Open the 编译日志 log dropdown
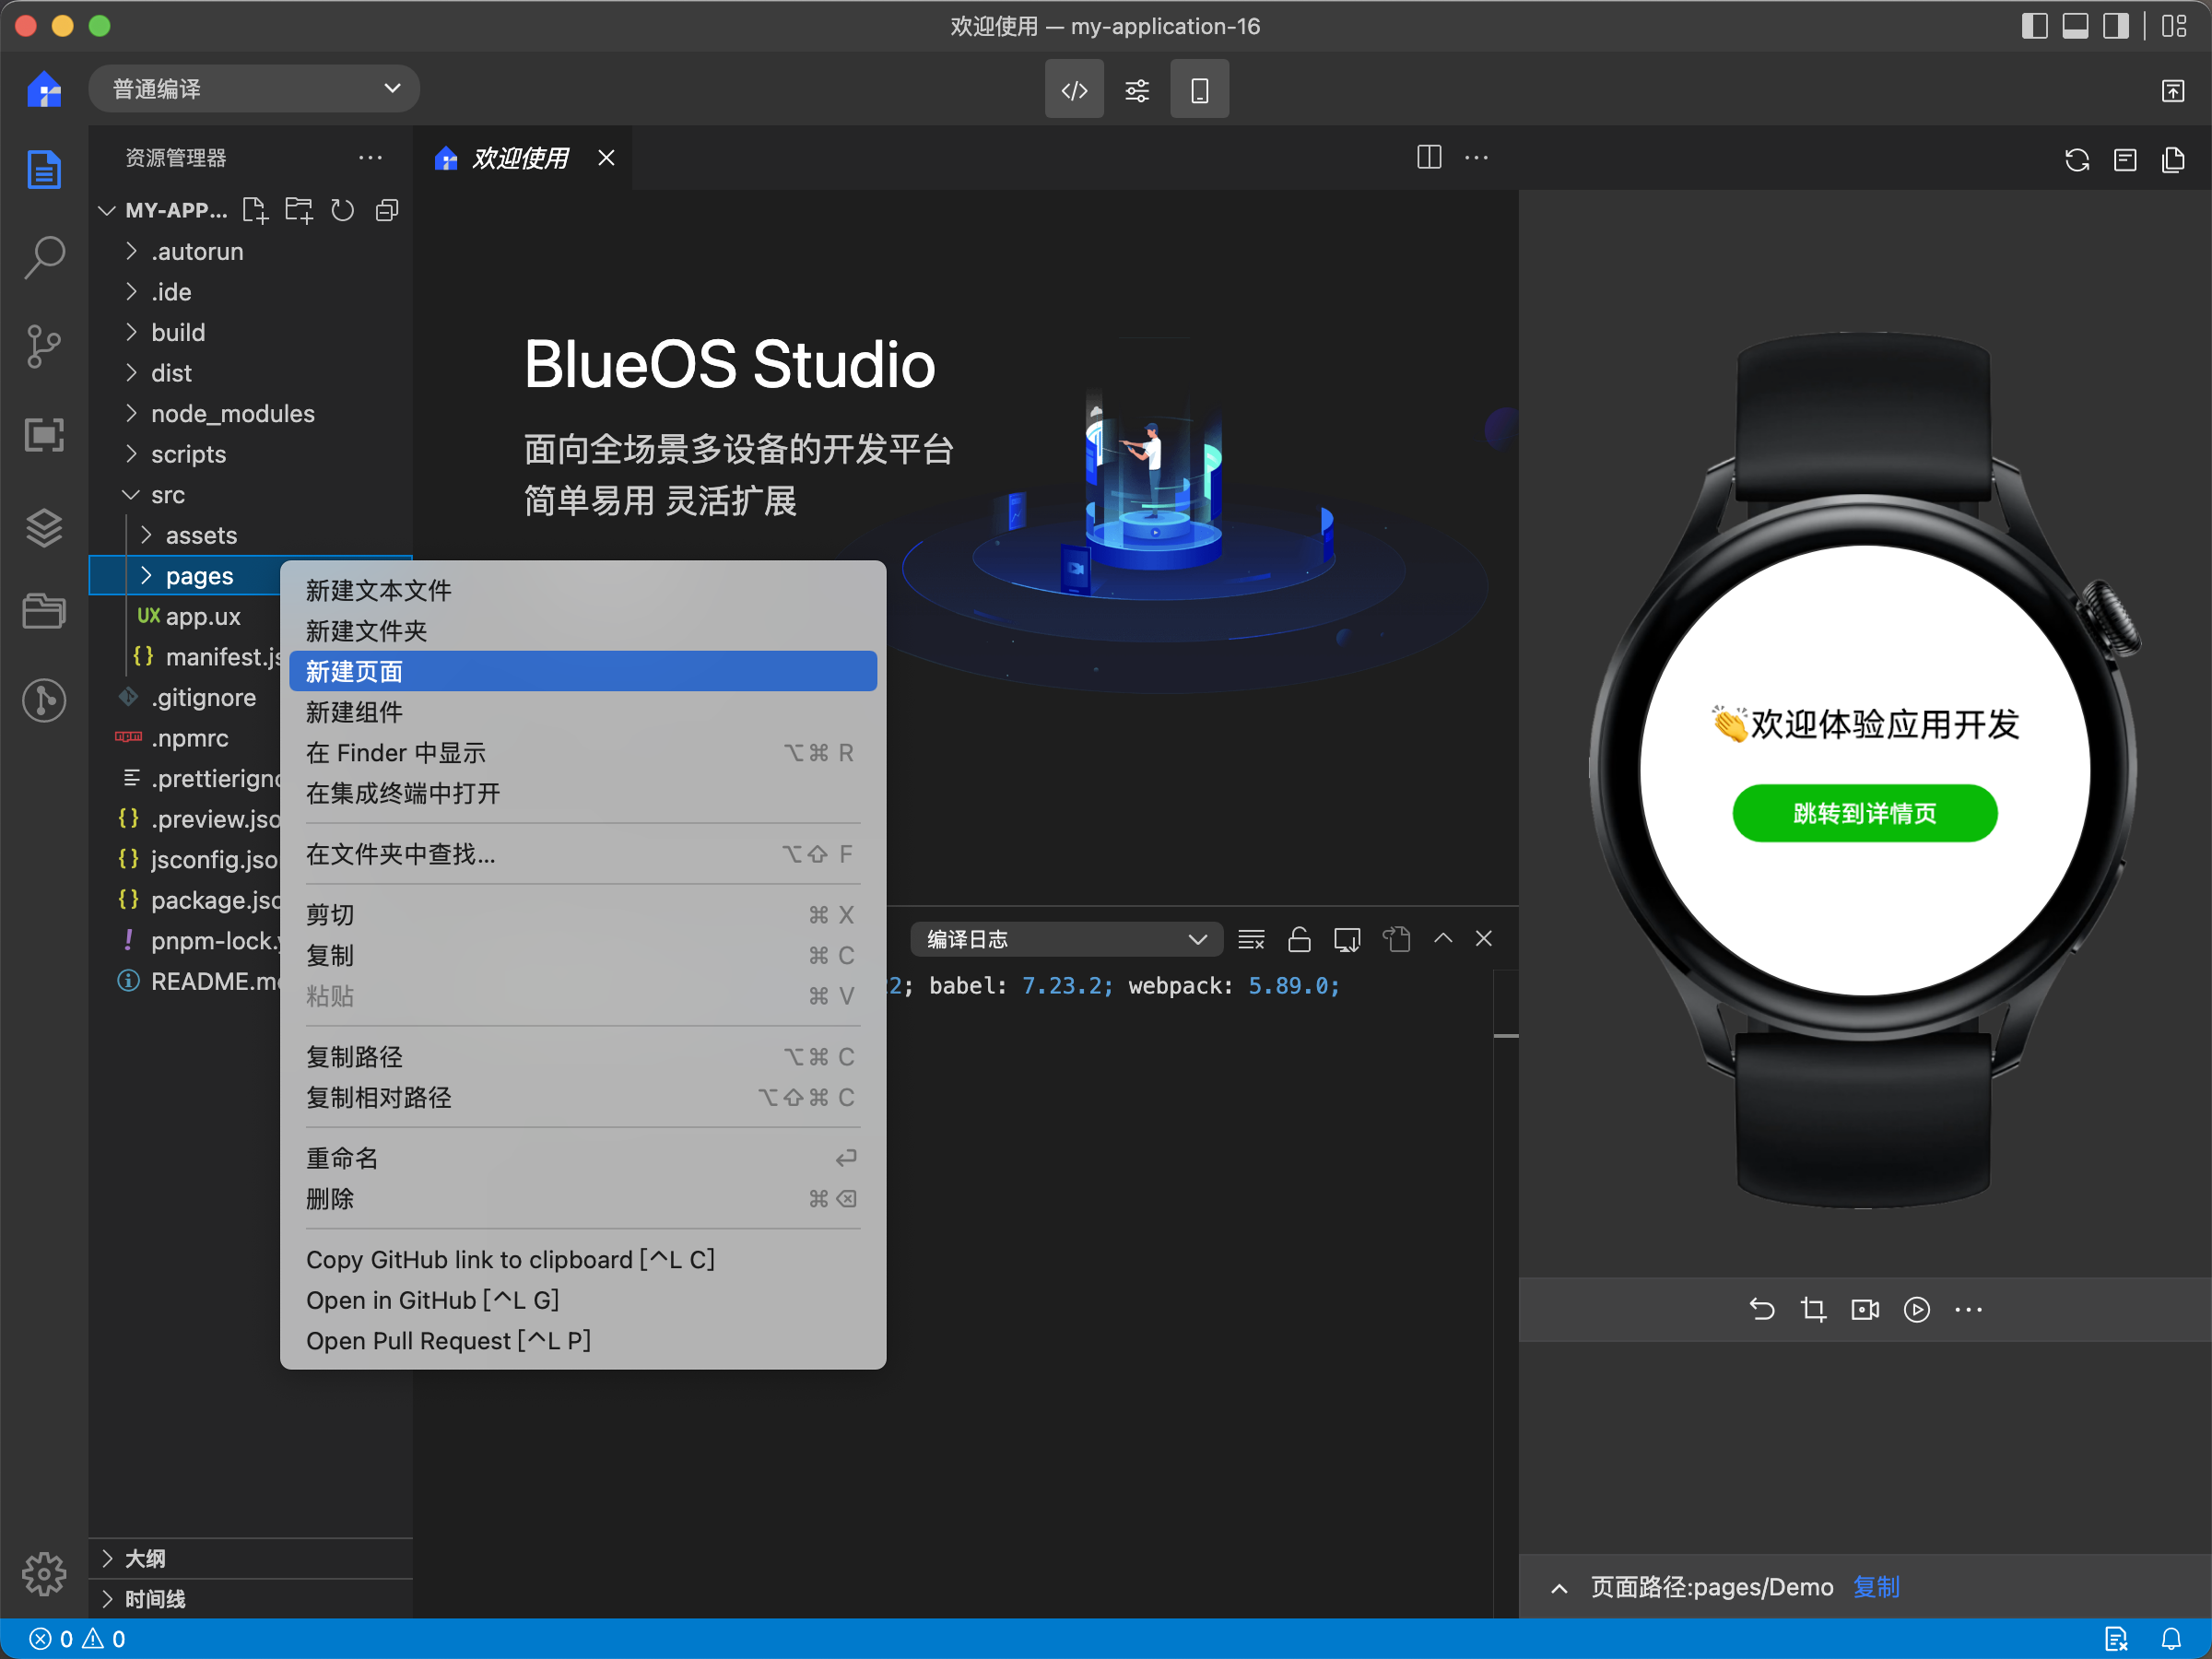Viewport: 2212px width, 1659px height. [x=1067, y=939]
